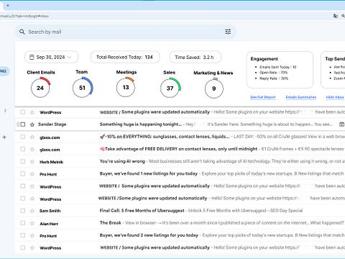Click the Hide Inbox link
Image resolution: width=345 pixels, height=259 pixels.
click(x=335, y=97)
